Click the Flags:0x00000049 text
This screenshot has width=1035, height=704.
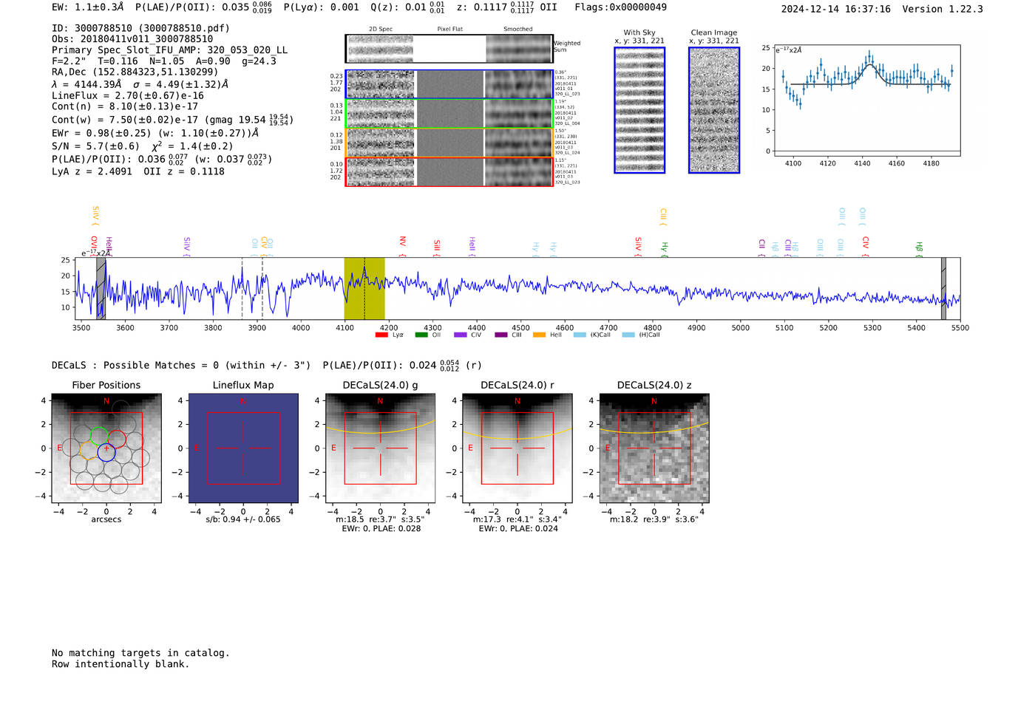click(620, 7)
